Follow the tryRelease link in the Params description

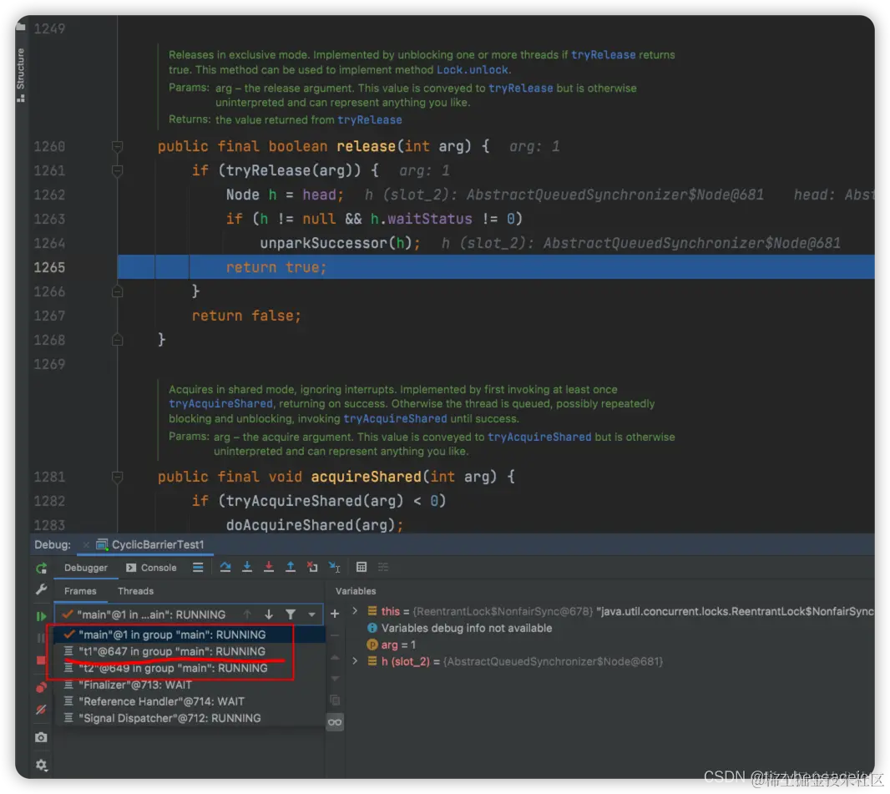click(x=520, y=89)
